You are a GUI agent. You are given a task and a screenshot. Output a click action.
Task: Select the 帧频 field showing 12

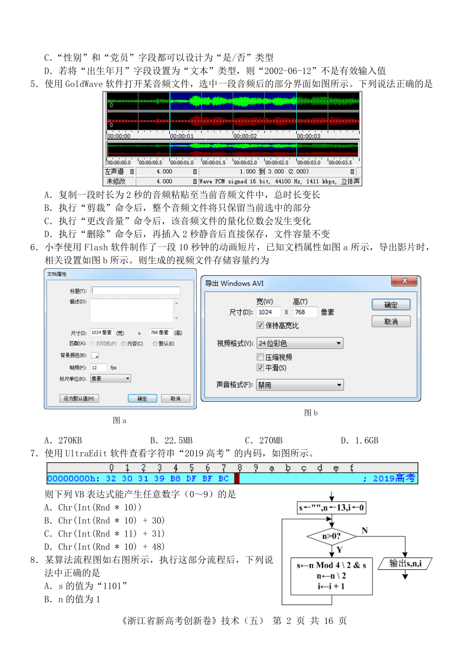[x=98, y=367]
